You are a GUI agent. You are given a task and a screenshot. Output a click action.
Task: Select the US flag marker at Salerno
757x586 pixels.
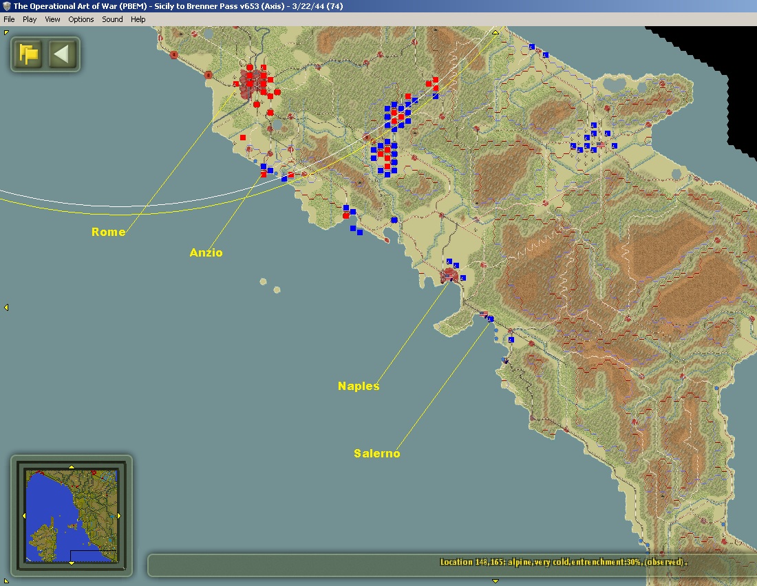click(x=483, y=314)
